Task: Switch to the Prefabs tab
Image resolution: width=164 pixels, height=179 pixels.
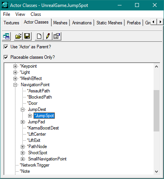Action: coord(134,23)
